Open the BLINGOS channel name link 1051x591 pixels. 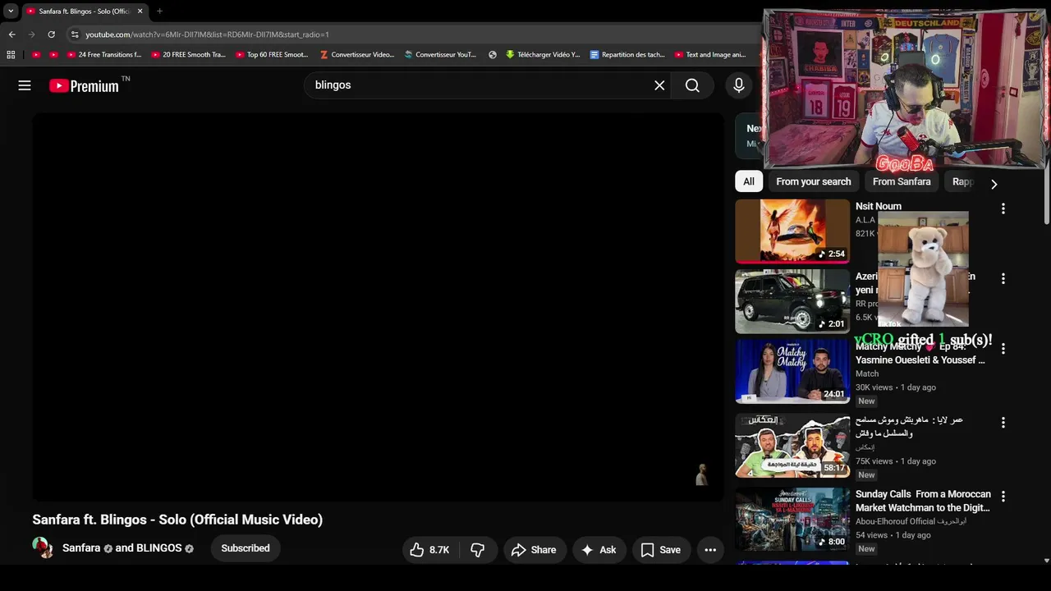[x=158, y=548]
